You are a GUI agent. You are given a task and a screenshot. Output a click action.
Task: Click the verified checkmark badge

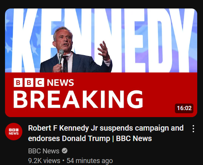(65, 151)
